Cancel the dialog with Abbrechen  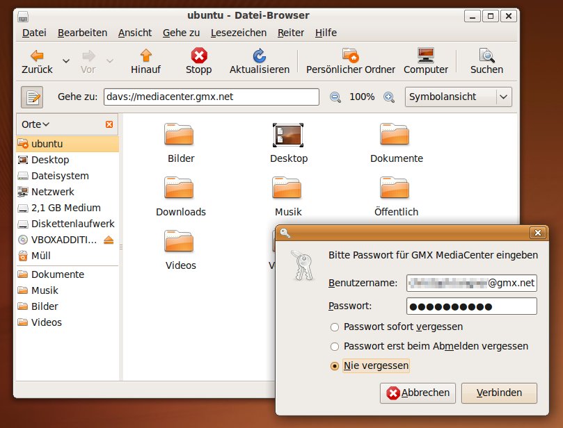pos(418,393)
